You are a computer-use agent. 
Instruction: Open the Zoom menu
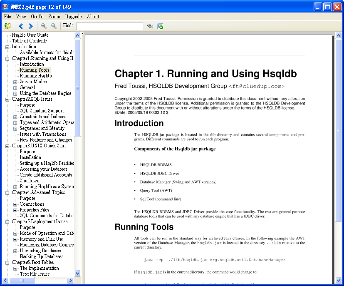(x=54, y=17)
